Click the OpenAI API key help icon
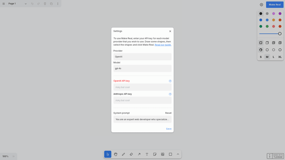This screenshot has width=285, height=160. (x=170, y=81)
